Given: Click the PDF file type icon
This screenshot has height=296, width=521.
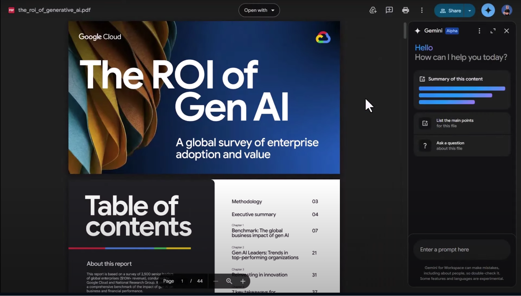Looking at the screenshot, I should coord(11,10).
